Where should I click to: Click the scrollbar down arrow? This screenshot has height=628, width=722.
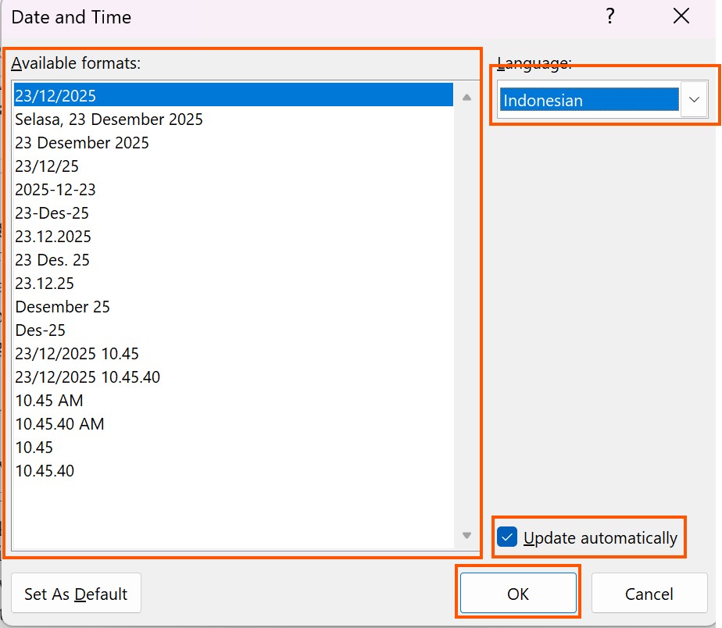click(x=467, y=536)
